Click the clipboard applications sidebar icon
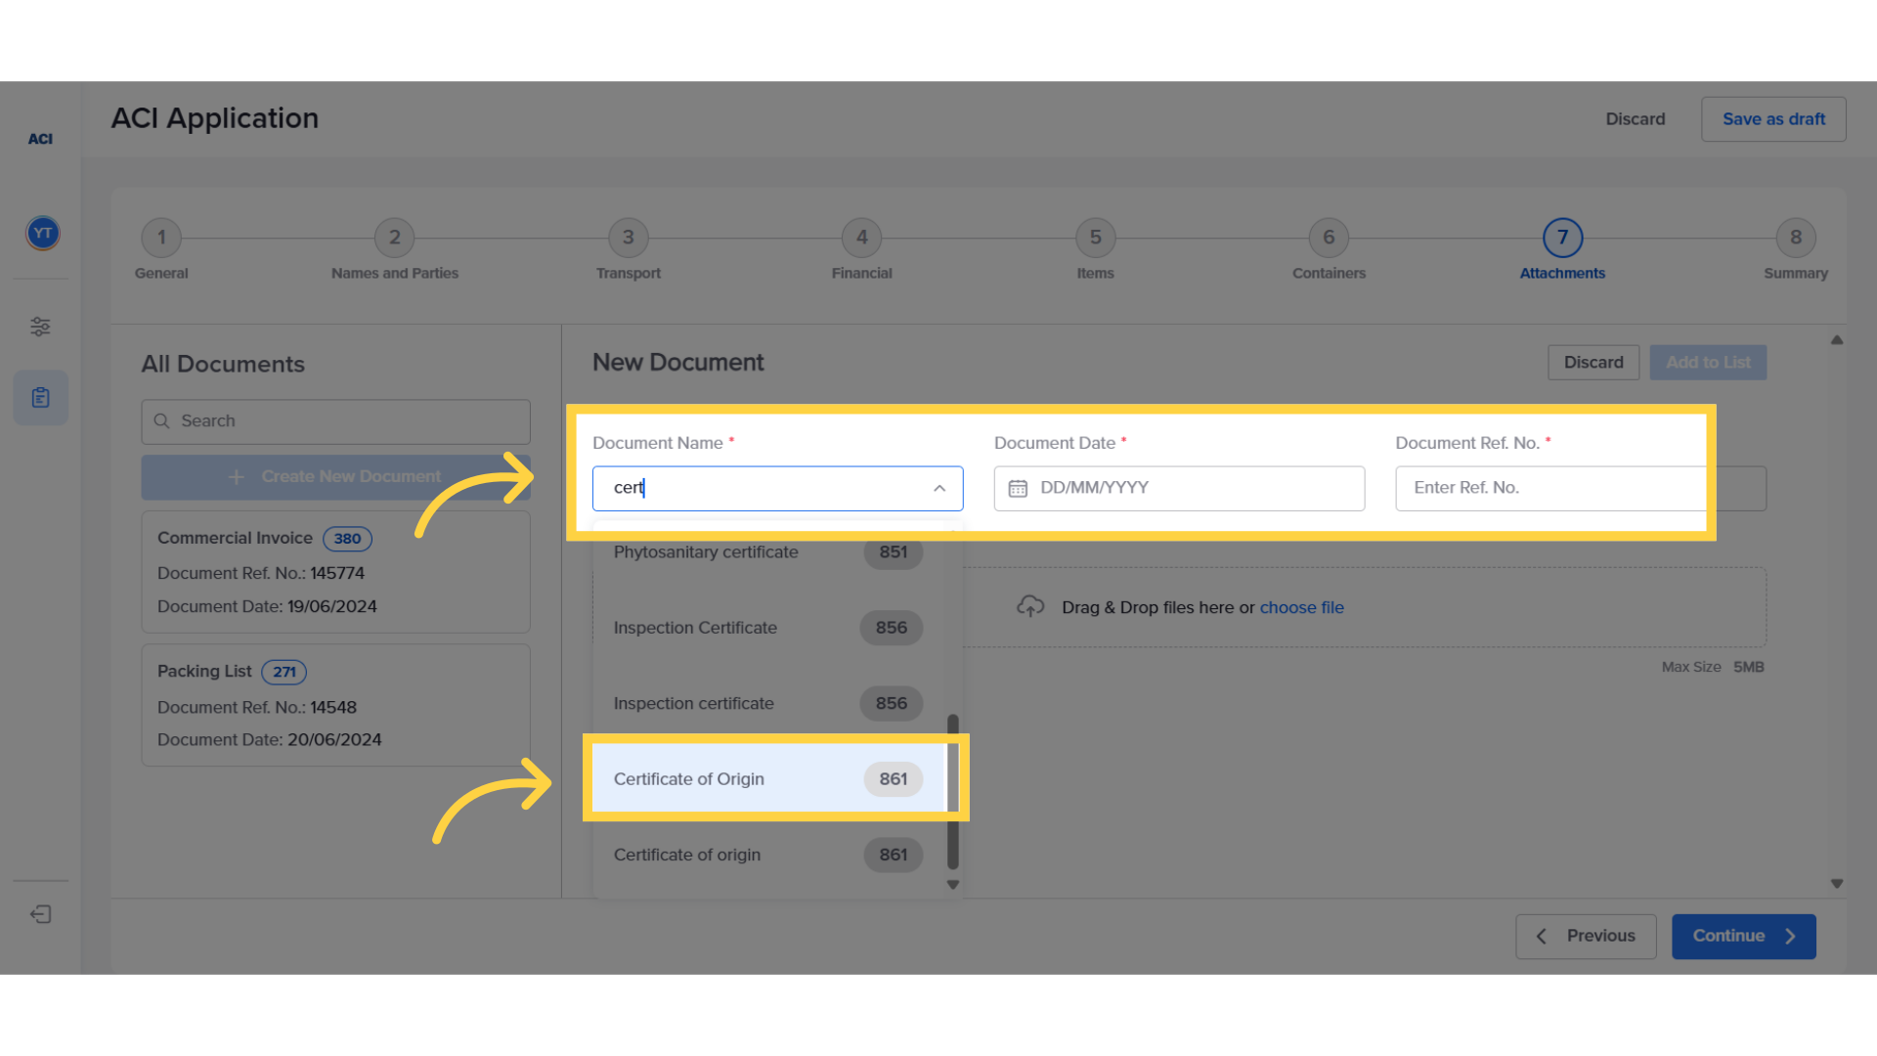This screenshot has width=1877, height=1056. click(40, 398)
